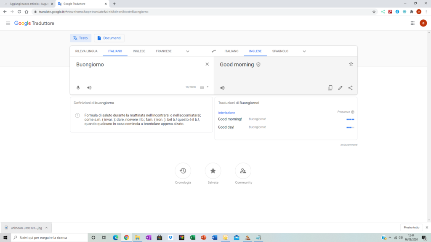Image resolution: width=431 pixels, height=242 pixels.
Task: Open the browser home page
Action: [x=27, y=12]
